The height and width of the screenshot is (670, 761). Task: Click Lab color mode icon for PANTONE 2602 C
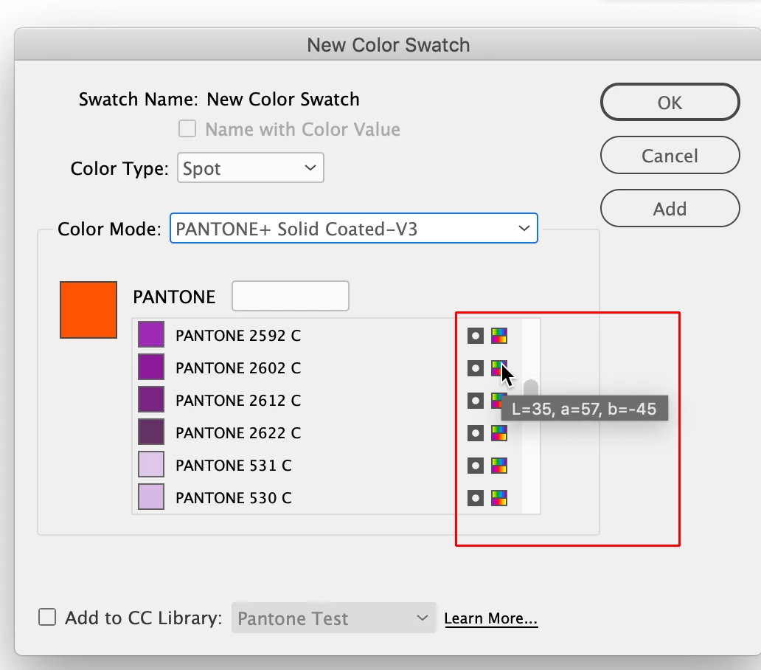click(x=499, y=368)
